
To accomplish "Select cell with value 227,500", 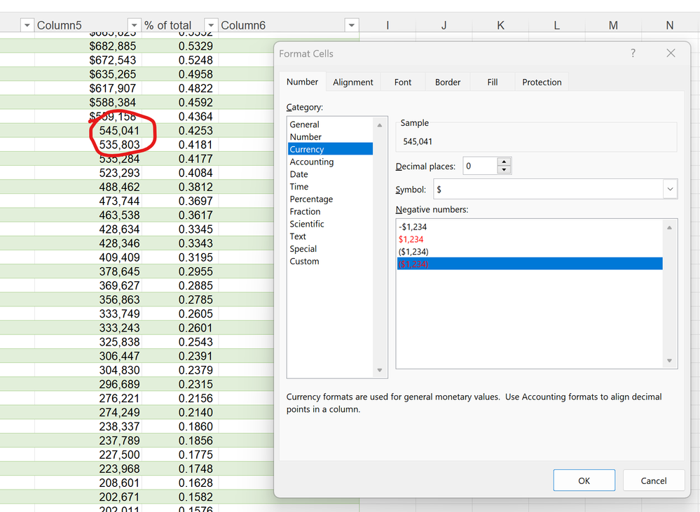I will (88, 455).
